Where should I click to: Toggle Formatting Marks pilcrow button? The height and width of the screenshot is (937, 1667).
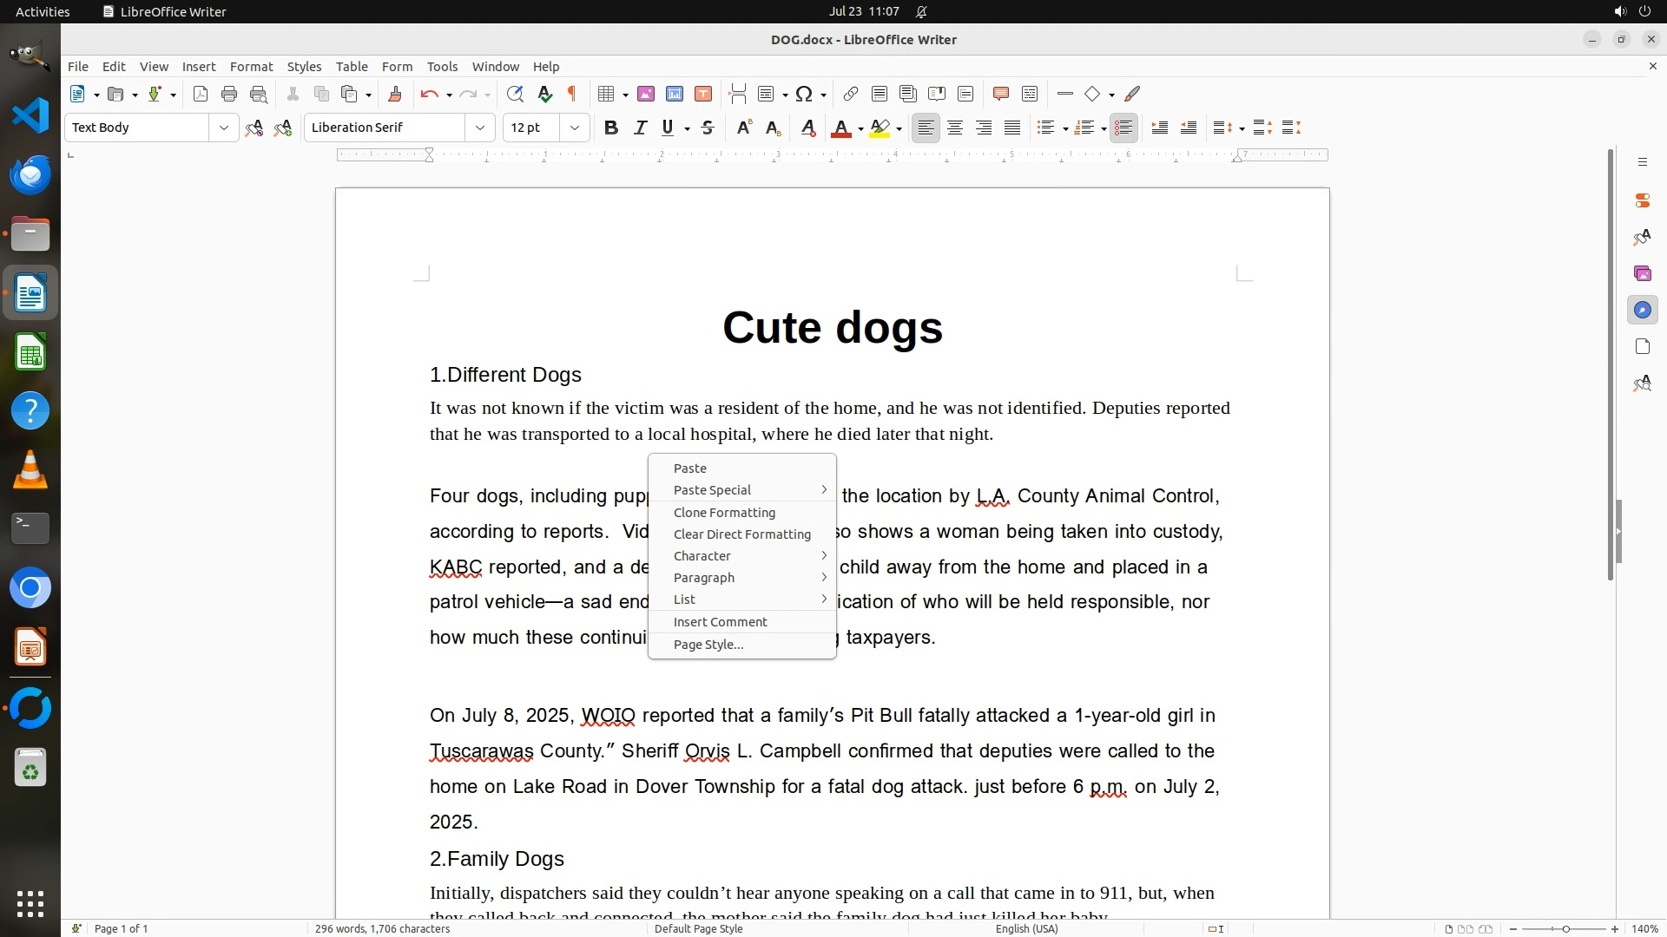(572, 94)
